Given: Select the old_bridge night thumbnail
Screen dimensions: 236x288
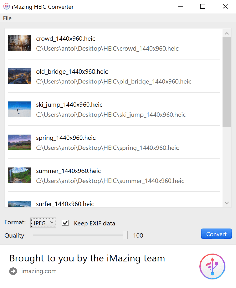Looking at the screenshot, I should coord(19,76).
